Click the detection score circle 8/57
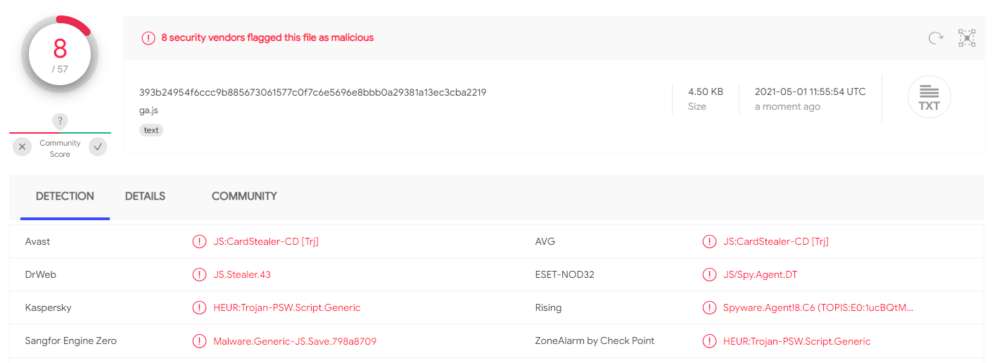Screen dimensions: 997x363 click(60, 54)
